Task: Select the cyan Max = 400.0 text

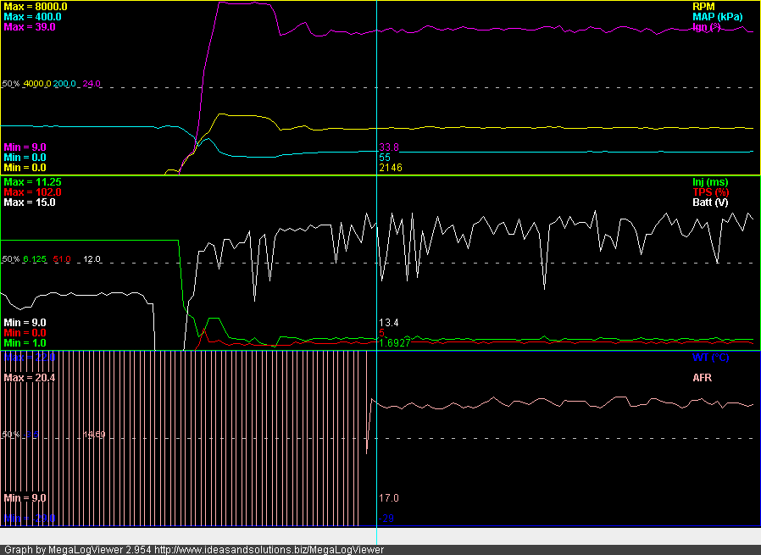Action: point(32,17)
